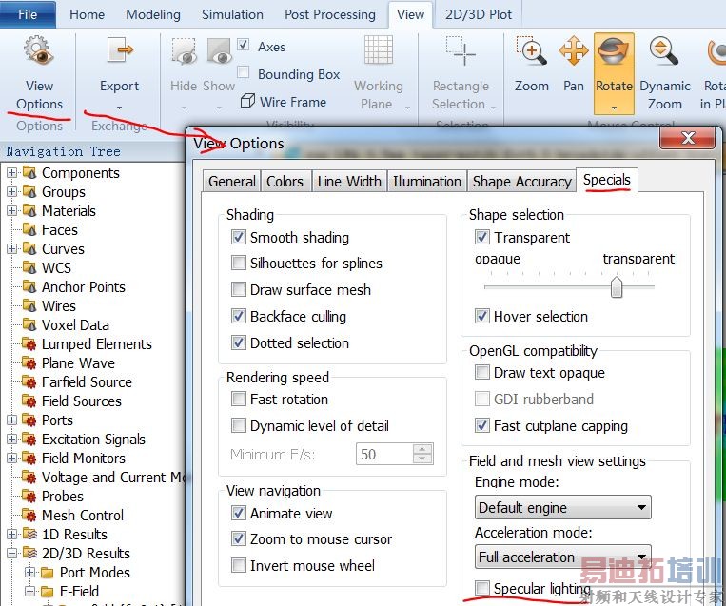This screenshot has height=606, width=726.
Task: Expand the Field Monitors tree node
Action: click(x=12, y=458)
